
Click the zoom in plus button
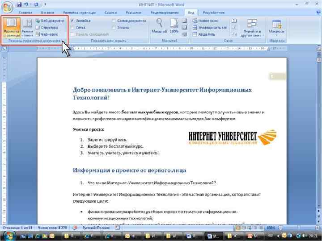(x=318, y=228)
